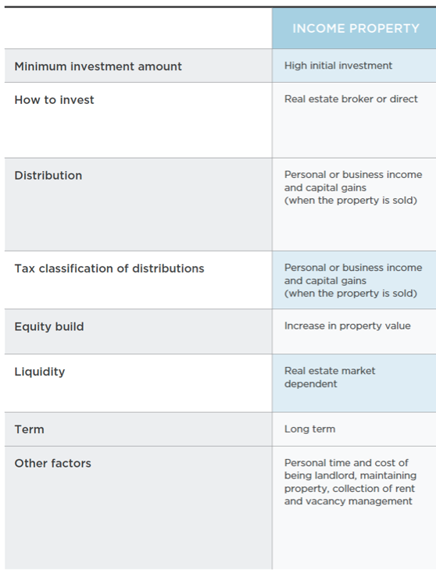Click Tax classification's capital gains cell text
Screen dimensions: 436x573
pyautogui.click(x=325, y=281)
